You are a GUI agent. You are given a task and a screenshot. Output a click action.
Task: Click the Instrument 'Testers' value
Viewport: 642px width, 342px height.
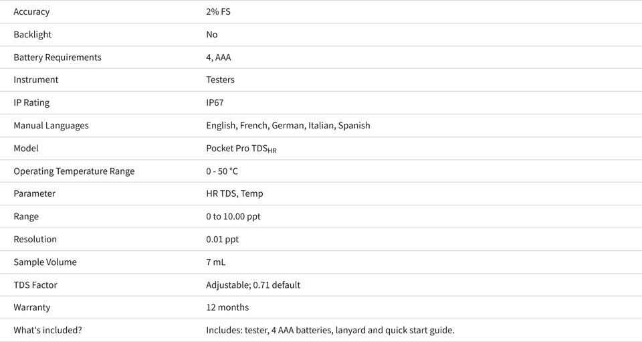point(220,80)
